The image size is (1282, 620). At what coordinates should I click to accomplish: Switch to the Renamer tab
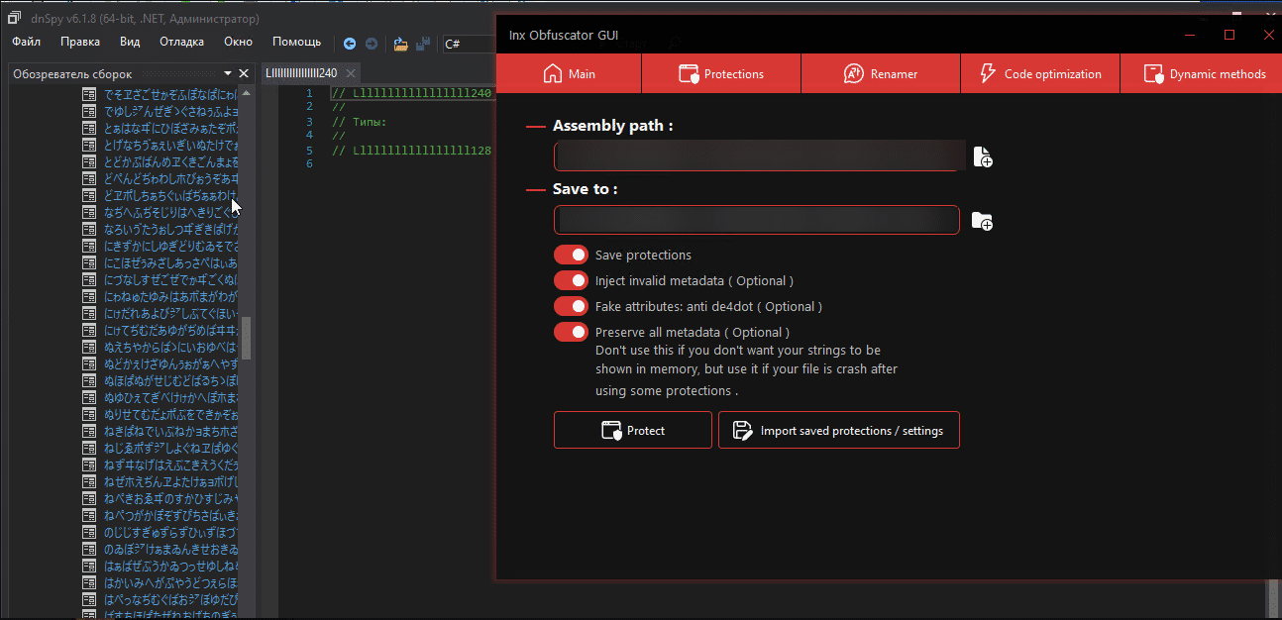880,74
